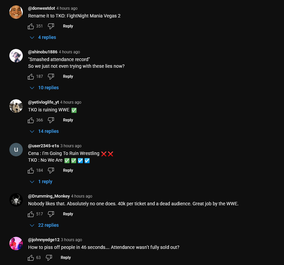
Task: Dislike @johnnyedge12's comment
Action: pos(49,258)
